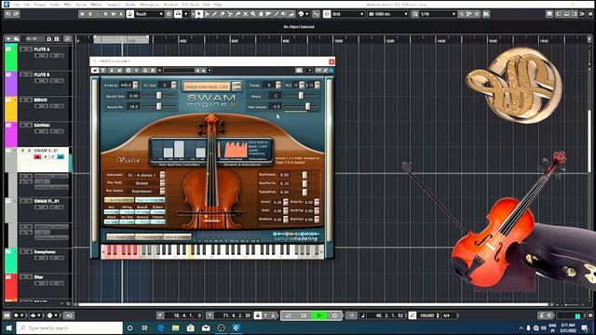Screen dimensions: 596x335
Task: Click the Type here to search box
Action: click(70, 328)
